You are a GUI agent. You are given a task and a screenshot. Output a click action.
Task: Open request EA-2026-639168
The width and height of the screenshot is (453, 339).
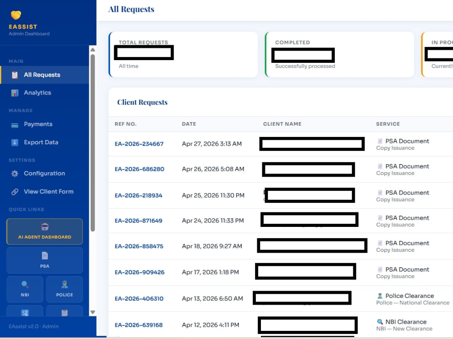[x=139, y=325]
